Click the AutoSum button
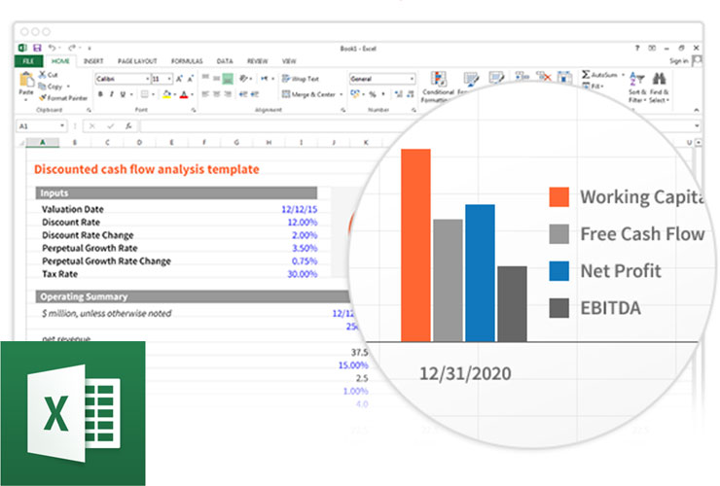This screenshot has width=720, height=486. tap(599, 74)
